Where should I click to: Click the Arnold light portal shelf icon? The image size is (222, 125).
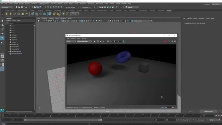pyautogui.click(x=23, y=14)
